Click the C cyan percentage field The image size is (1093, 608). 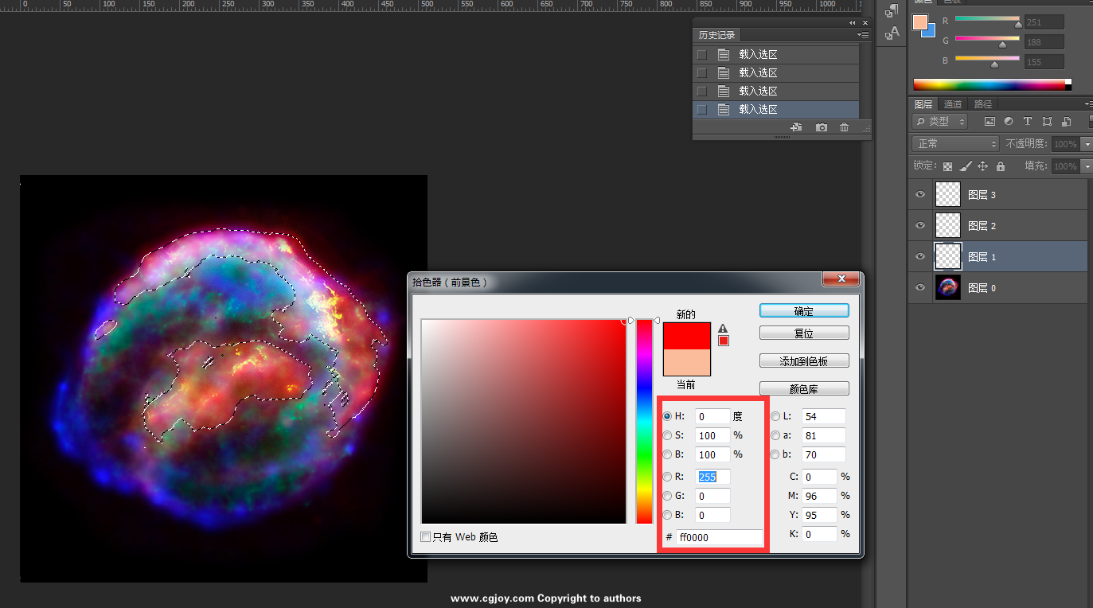pyautogui.click(x=819, y=477)
